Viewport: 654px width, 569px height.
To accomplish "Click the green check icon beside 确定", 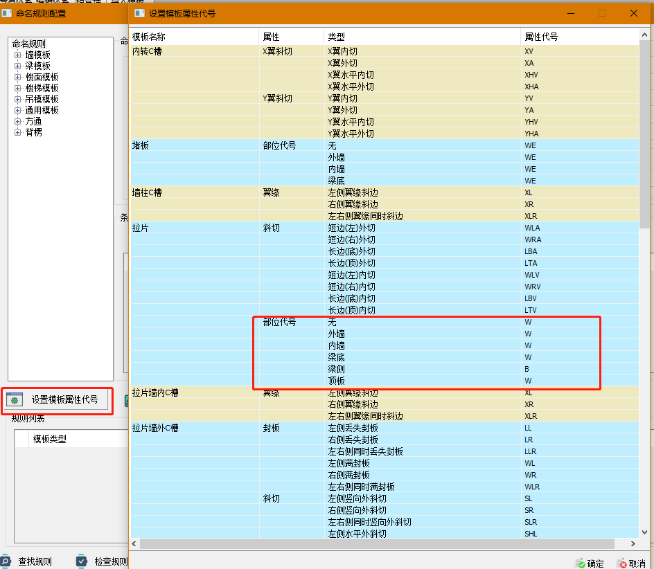I will (580, 563).
